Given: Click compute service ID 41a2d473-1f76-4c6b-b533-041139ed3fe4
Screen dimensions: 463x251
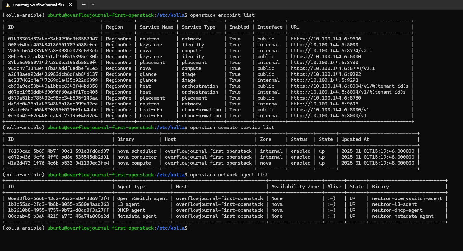Looking at the screenshot, I should (58, 163).
